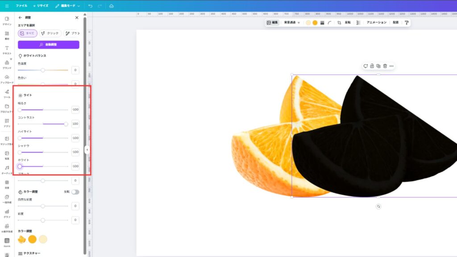Click the crop icon in the image toolbar
This screenshot has width=457, height=257.
point(339,22)
